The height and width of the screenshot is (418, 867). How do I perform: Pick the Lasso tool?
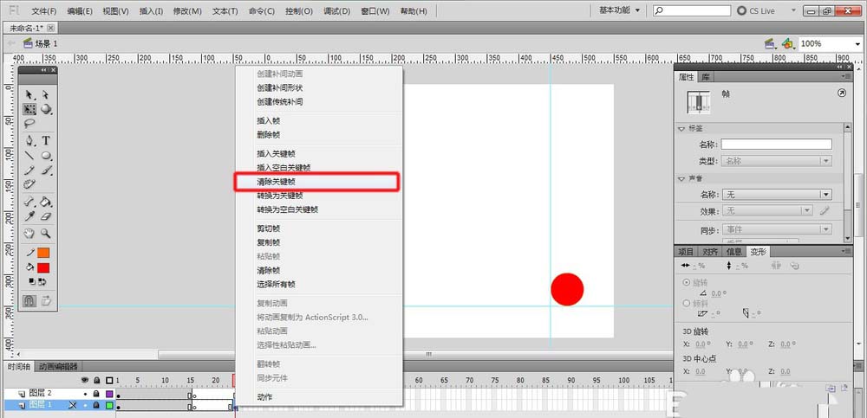29,123
